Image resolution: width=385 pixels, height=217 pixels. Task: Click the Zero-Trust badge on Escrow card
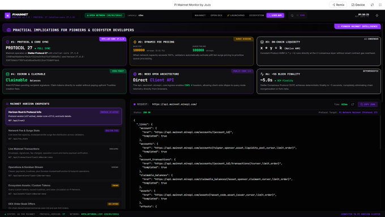(x=118, y=71)
